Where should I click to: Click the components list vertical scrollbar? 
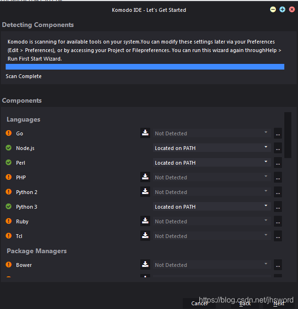(288, 134)
